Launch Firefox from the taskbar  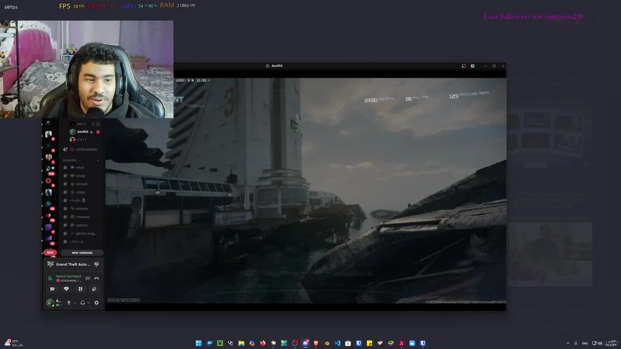click(262, 343)
